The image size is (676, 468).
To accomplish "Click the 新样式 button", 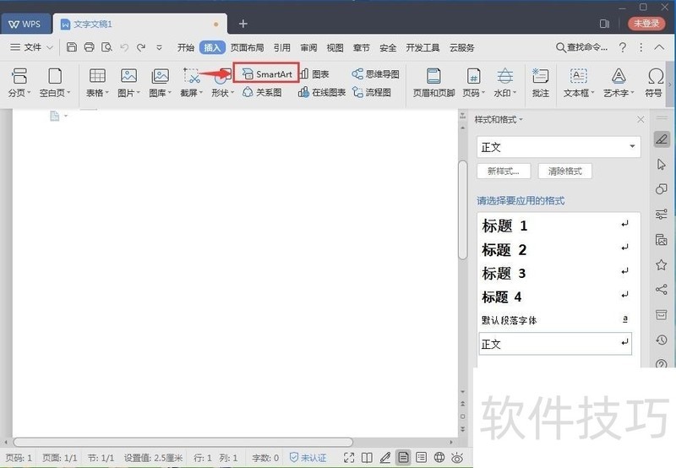I will click(504, 171).
